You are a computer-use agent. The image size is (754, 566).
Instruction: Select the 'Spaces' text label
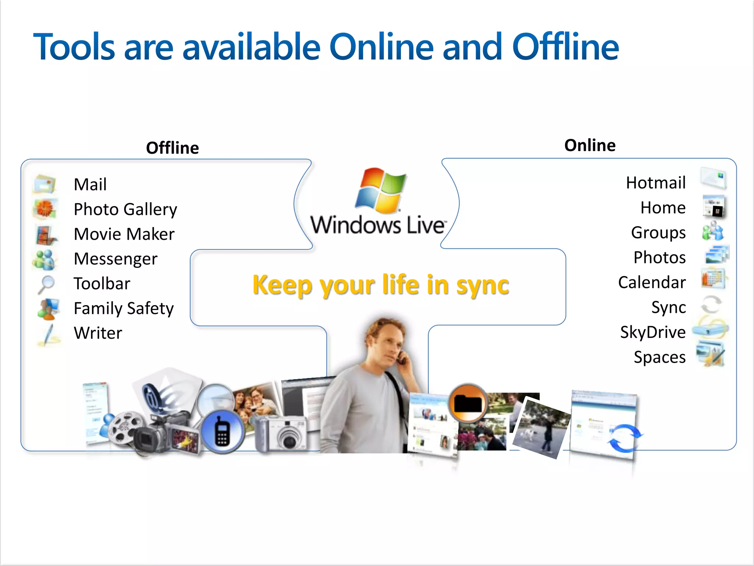click(660, 357)
